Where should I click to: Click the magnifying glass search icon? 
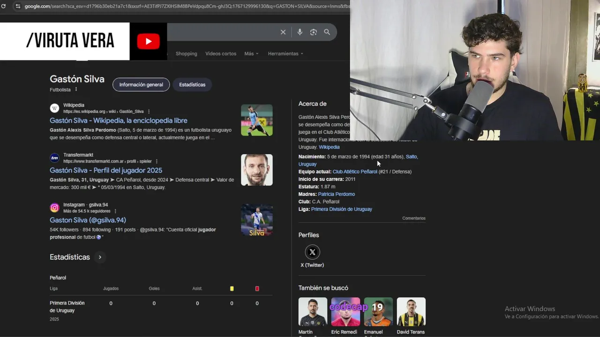coord(327,32)
